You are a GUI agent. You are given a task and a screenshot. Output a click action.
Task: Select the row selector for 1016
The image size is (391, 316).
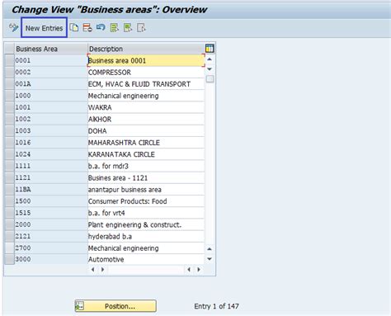point(9,143)
